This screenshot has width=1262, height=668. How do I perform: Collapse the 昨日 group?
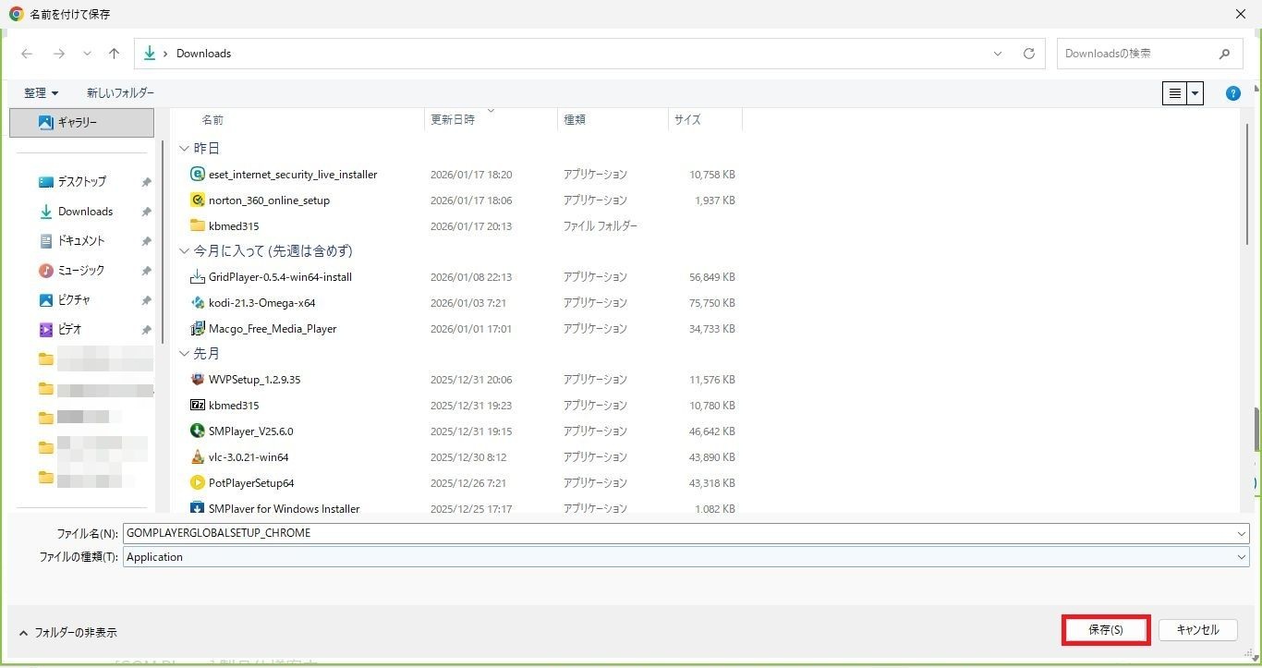click(185, 149)
